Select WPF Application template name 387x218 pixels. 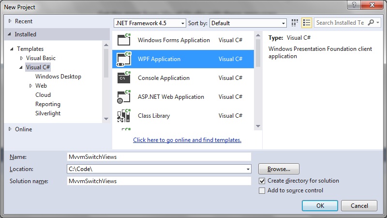point(159,59)
